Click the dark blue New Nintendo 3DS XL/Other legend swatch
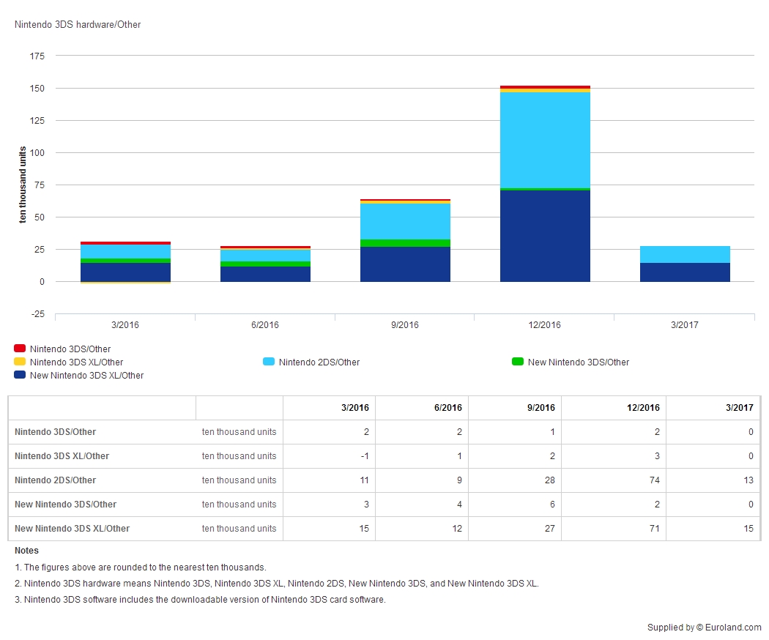 [20, 375]
